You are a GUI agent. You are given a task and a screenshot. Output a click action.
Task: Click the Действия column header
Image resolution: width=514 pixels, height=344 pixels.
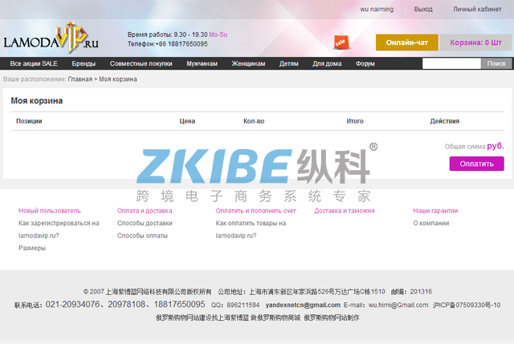[444, 121]
